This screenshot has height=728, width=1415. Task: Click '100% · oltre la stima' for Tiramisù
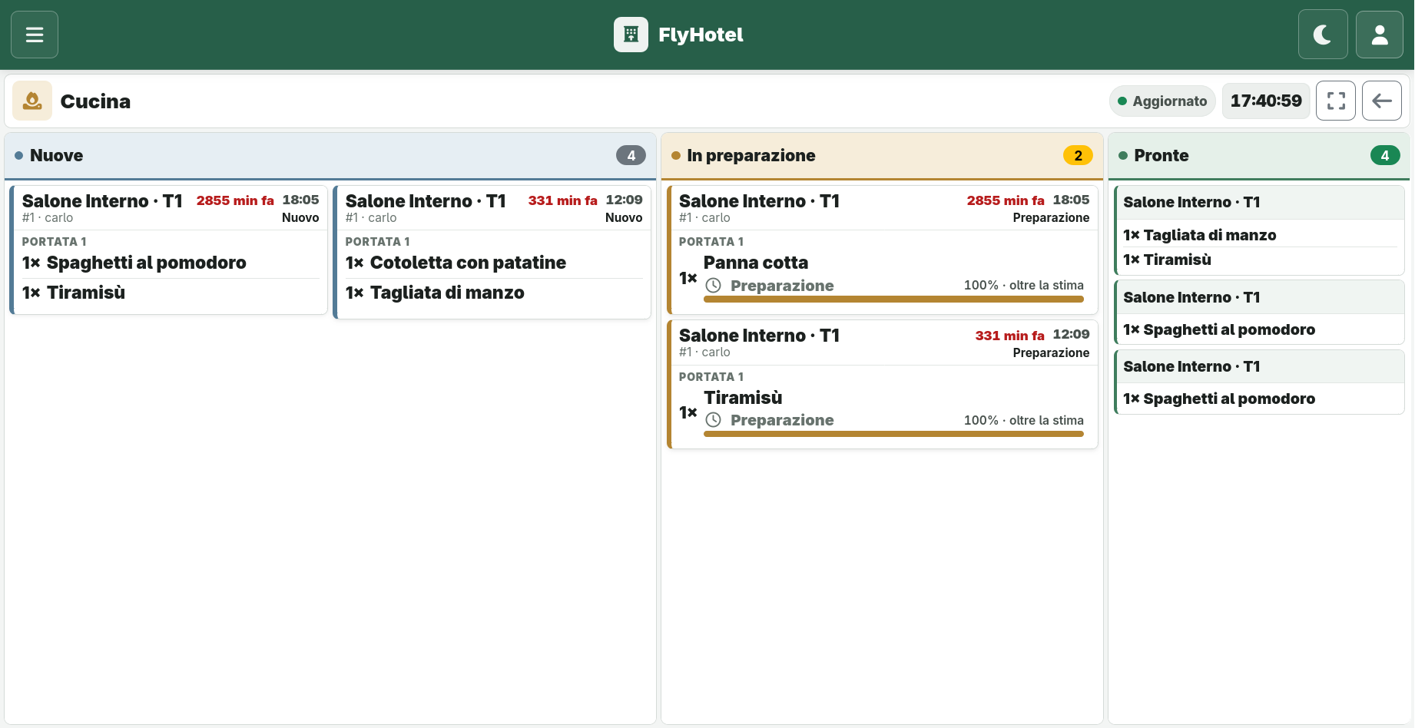[1024, 420]
